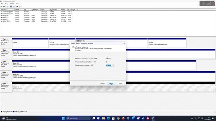
Task: Sort by the Typ column header
Action: [27, 10]
